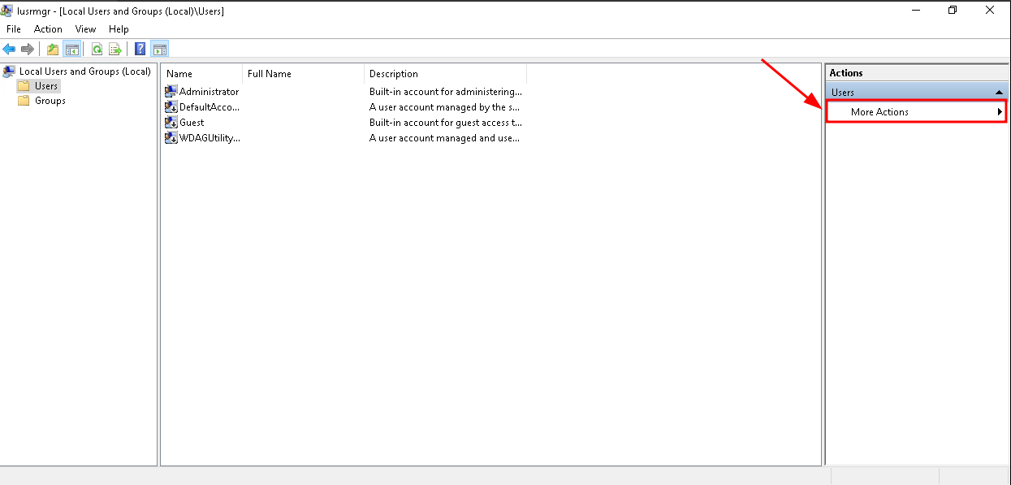The height and width of the screenshot is (485, 1011).
Task: Select the Groups folder in the tree
Action: pos(50,101)
